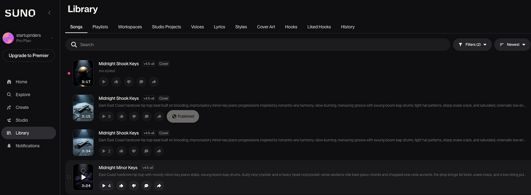Share the 3:15 Midnight Shook Keys song

[x=159, y=117]
